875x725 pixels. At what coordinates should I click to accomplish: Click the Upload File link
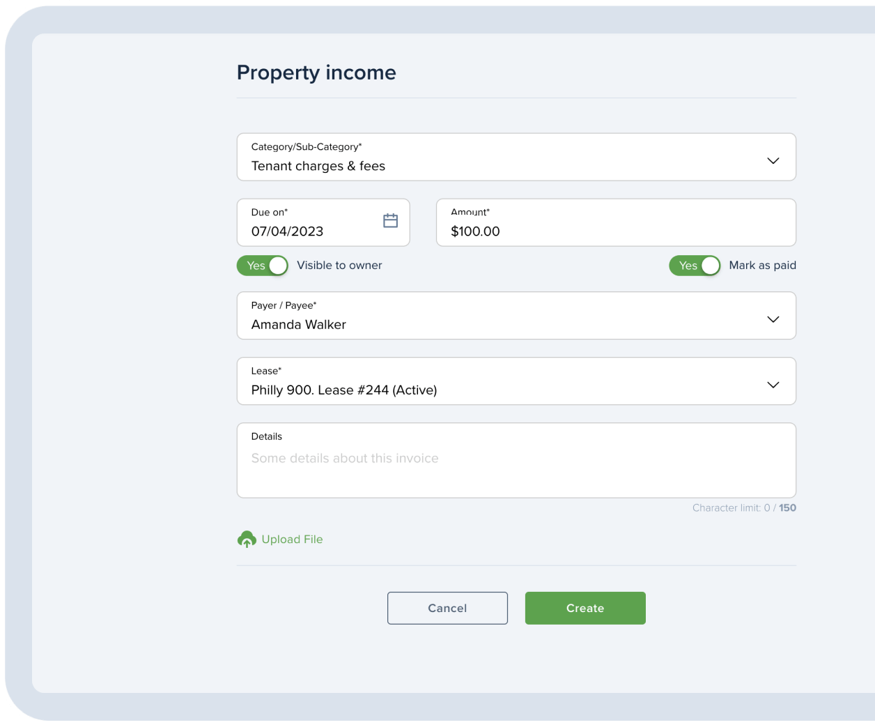pos(292,539)
